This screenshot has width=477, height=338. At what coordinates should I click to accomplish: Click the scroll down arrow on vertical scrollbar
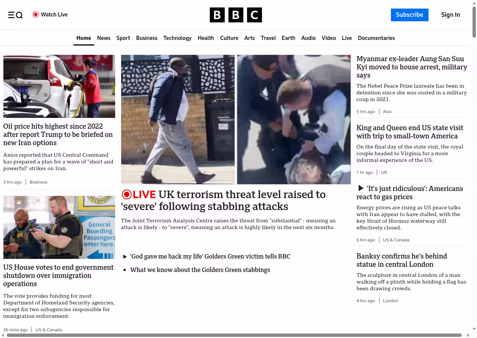[x=474, y=329]
